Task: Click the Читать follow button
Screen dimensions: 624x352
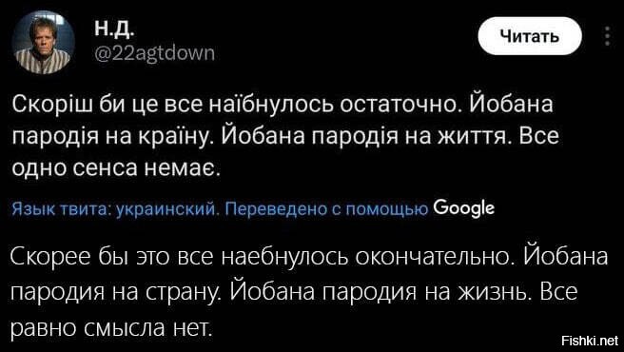Action: click(x=530, y=37)
